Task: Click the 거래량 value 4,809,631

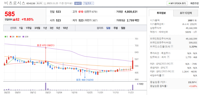Action: pos(131,12)
